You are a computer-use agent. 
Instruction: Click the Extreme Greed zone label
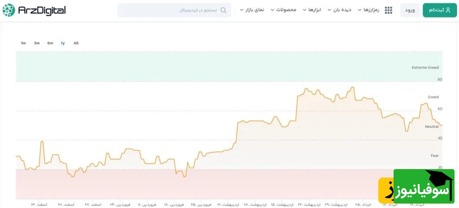pyautogui.click(x=425, y=68)
